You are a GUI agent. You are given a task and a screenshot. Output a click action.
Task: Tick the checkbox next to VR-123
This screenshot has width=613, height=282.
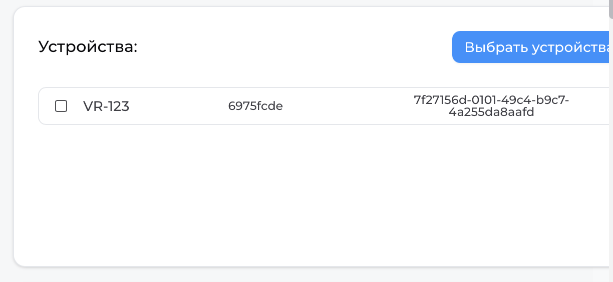(x=61, y=106)
